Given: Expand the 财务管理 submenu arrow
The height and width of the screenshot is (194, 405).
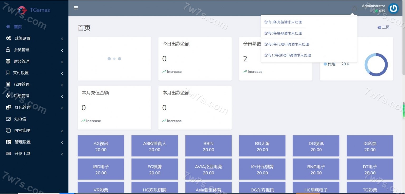Looking at the screenshot, I should pyautogui.click(x=62, y=62).
